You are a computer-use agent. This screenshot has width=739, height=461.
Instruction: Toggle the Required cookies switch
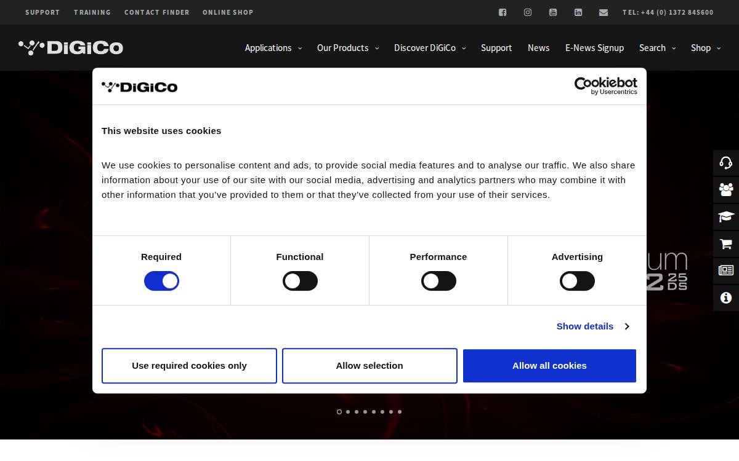pos(161,282)
